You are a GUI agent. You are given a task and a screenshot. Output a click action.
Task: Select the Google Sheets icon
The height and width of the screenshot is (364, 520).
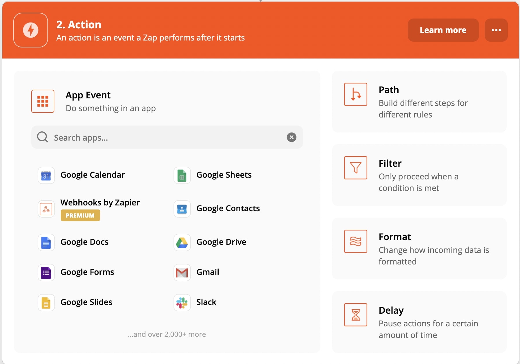[x=182, y=175]
